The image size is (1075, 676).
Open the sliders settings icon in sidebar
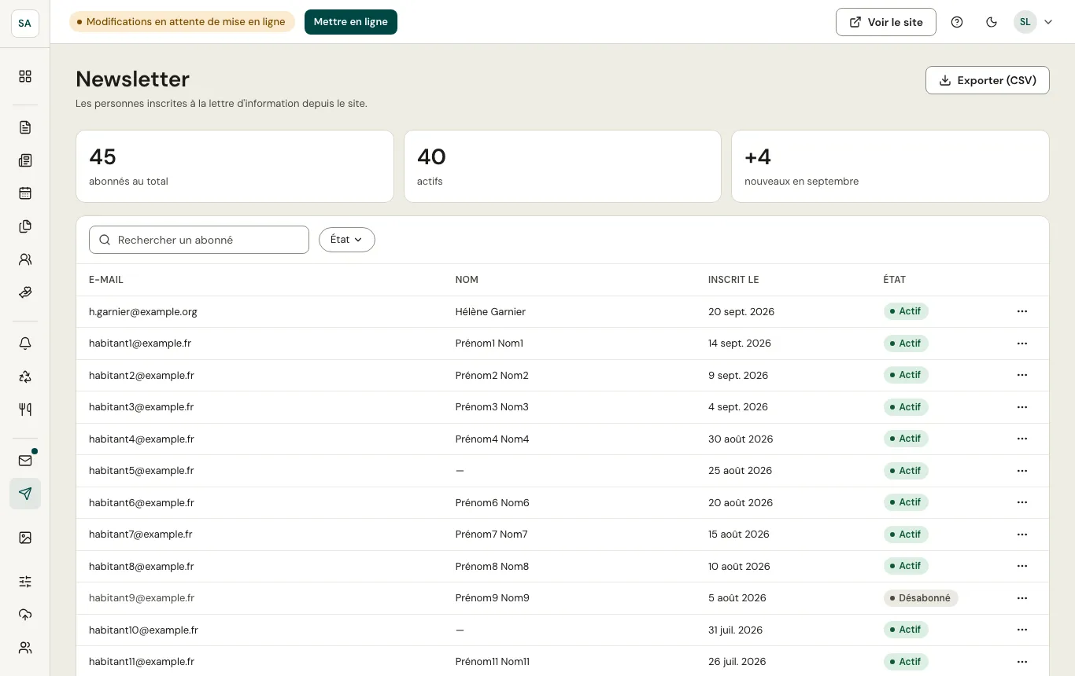pyautogui.click(x=25, y=582)
